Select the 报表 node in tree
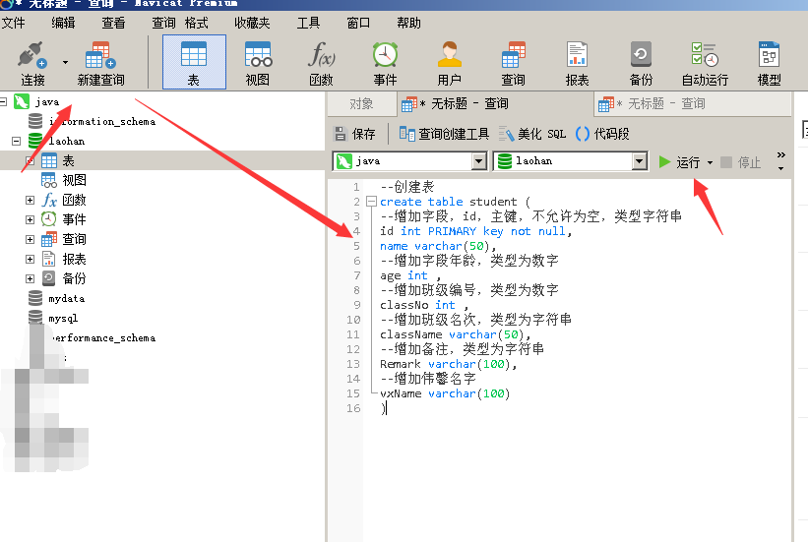Viewport: 808px width, 542px height. click(x=74, y=259)
